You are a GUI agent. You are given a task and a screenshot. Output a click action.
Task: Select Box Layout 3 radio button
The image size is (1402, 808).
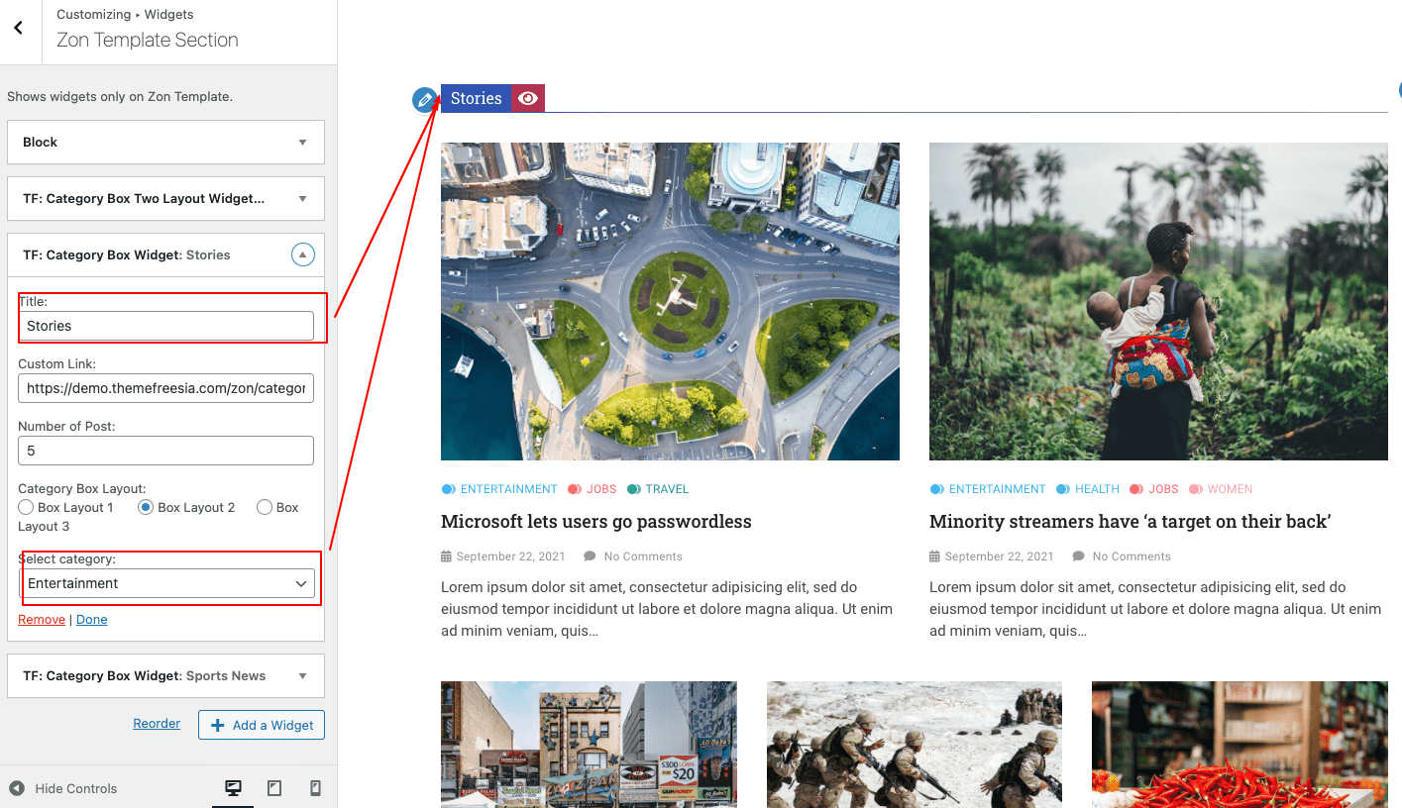[265, 507]
